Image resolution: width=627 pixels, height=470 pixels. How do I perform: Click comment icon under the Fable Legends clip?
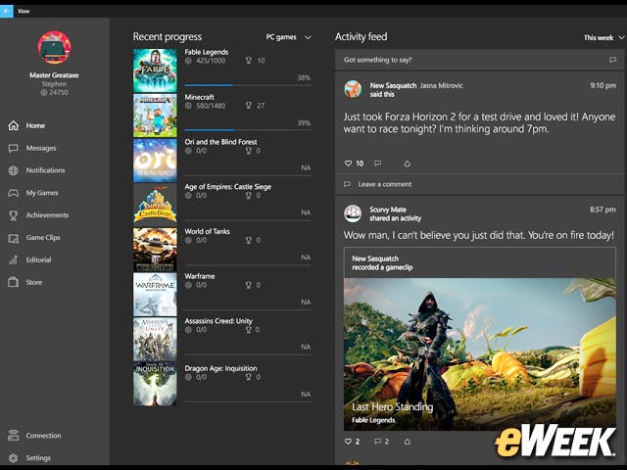point(377,442)
